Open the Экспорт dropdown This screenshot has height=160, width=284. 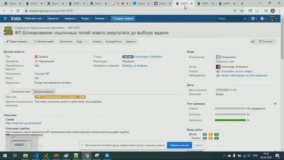[x=266, y=41]
